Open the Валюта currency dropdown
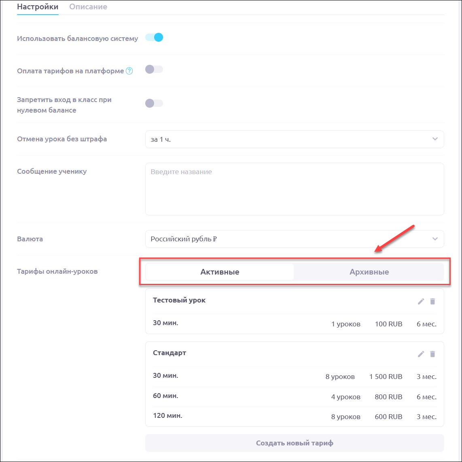Screen dimensions: 462x462 coord(294,239)
